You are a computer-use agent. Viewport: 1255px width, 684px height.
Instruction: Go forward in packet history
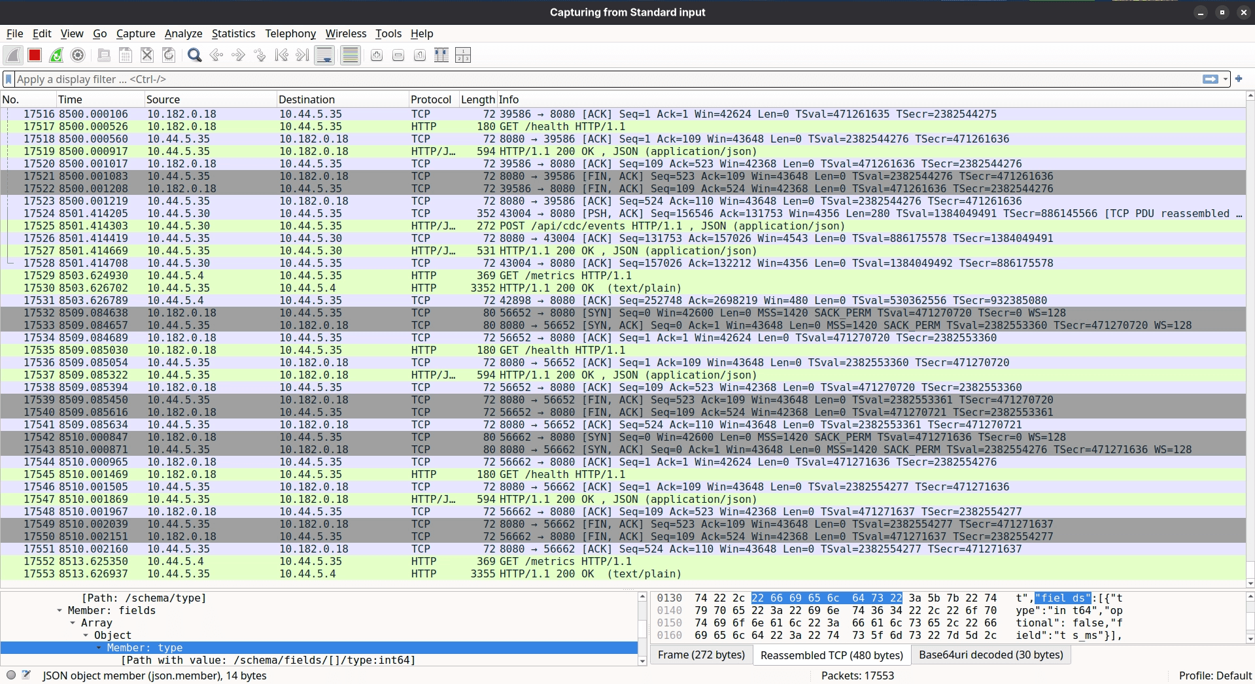238,56
